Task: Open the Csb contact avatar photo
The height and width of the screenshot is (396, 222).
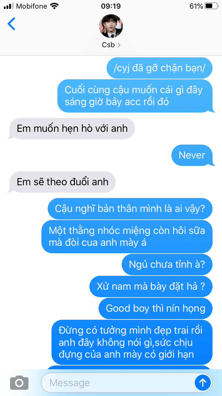Action: (111, 26)
